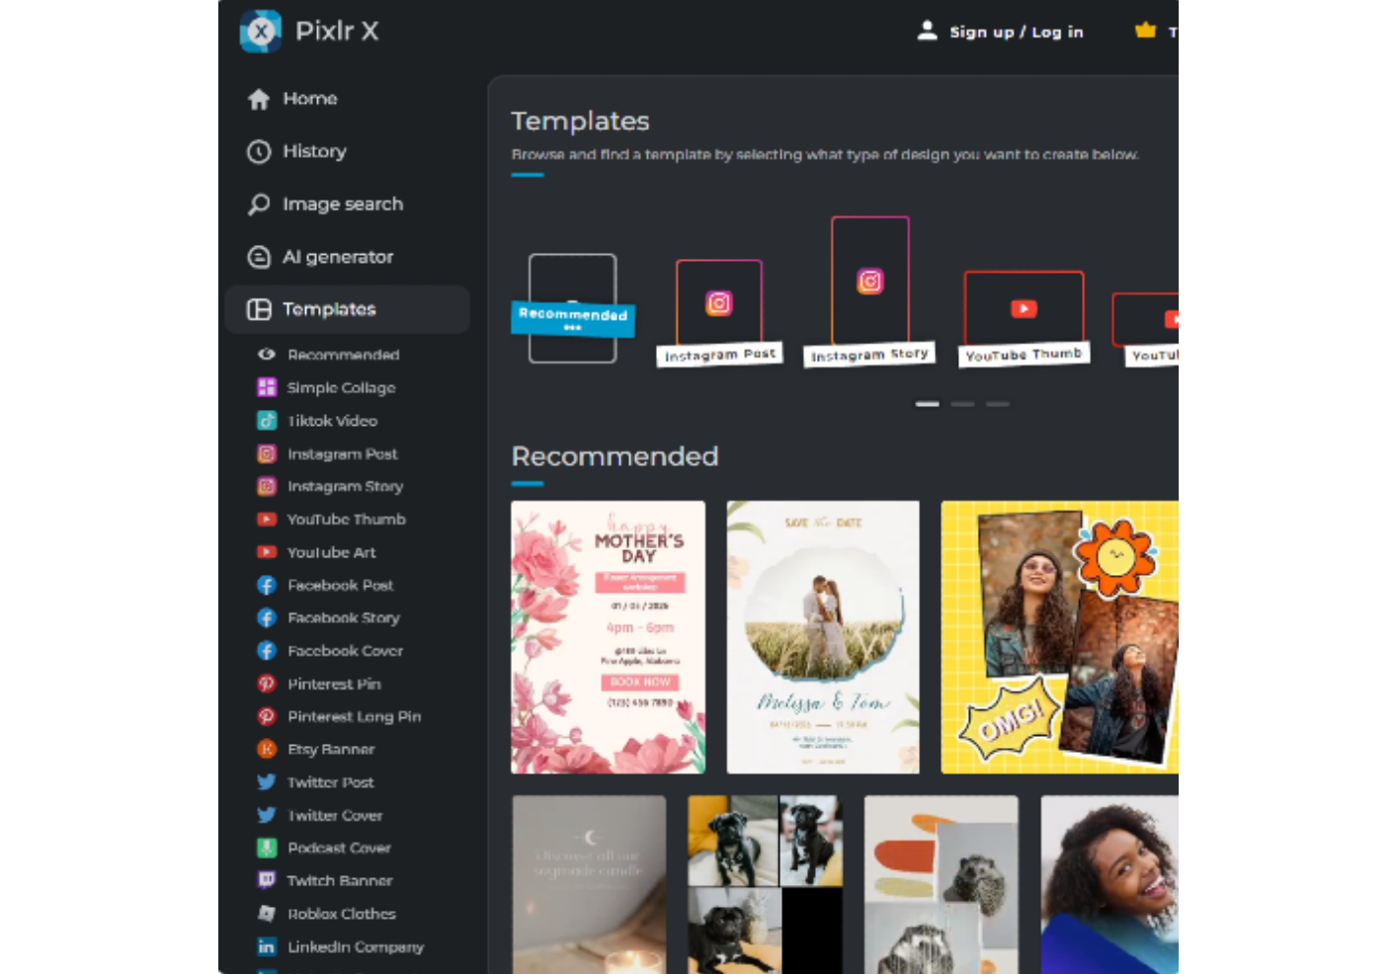
Task: Select the YouTube Thumb template type card
Action: coord(1024,319)
